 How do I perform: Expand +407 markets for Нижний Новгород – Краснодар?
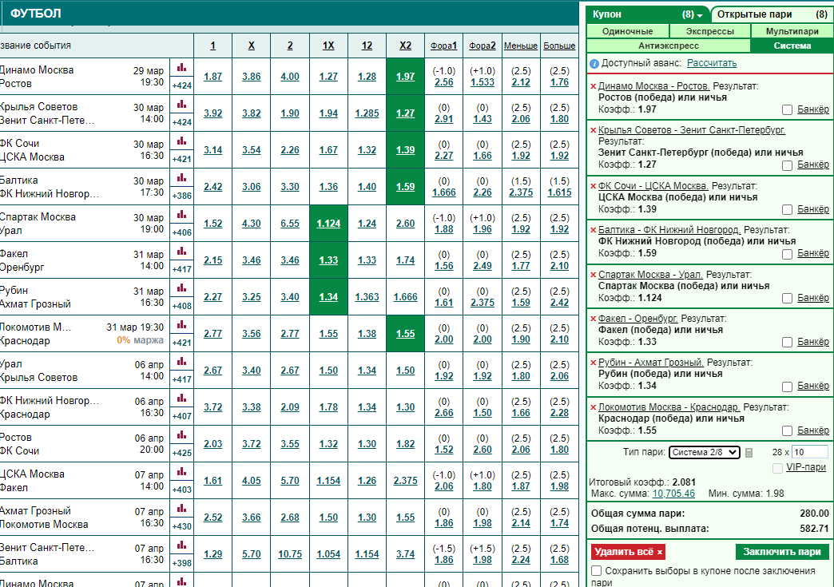click(x=182, y=416)
